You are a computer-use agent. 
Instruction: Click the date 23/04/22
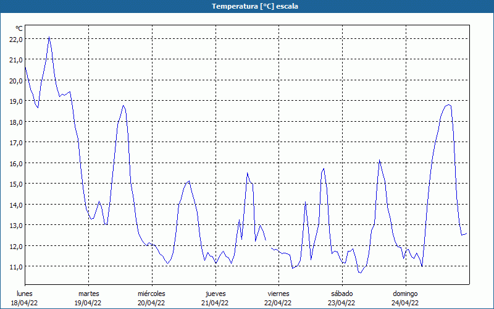[341, 303]
